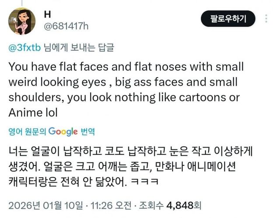Image resolution: width=280 pixels, height=218 pixels.
Task: Open the 2026년 01월 10일 date link
Action: (45, 204)
